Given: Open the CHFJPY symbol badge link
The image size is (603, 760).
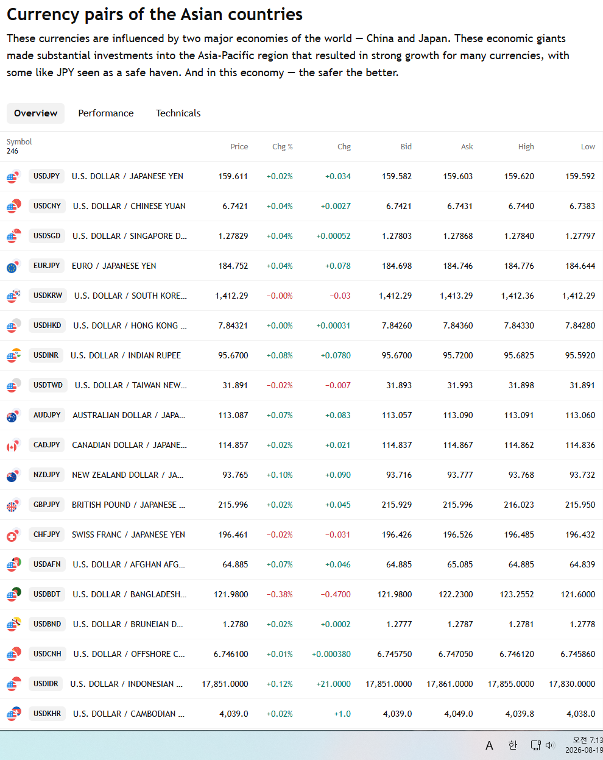Looking at the screenshot, I should 47,534.
